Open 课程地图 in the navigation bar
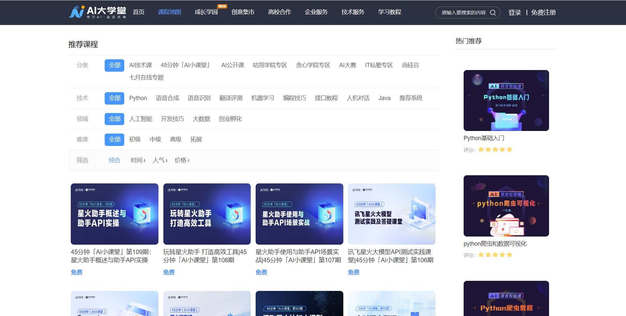 [169, 12]
